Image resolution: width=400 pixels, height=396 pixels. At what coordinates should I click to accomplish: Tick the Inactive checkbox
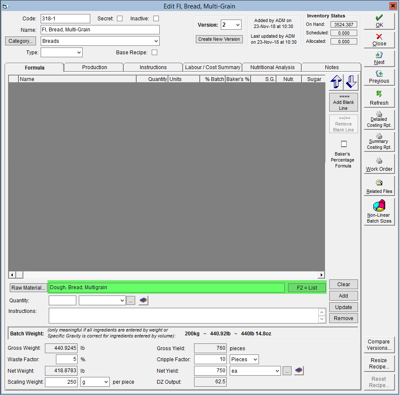point(156,19)
